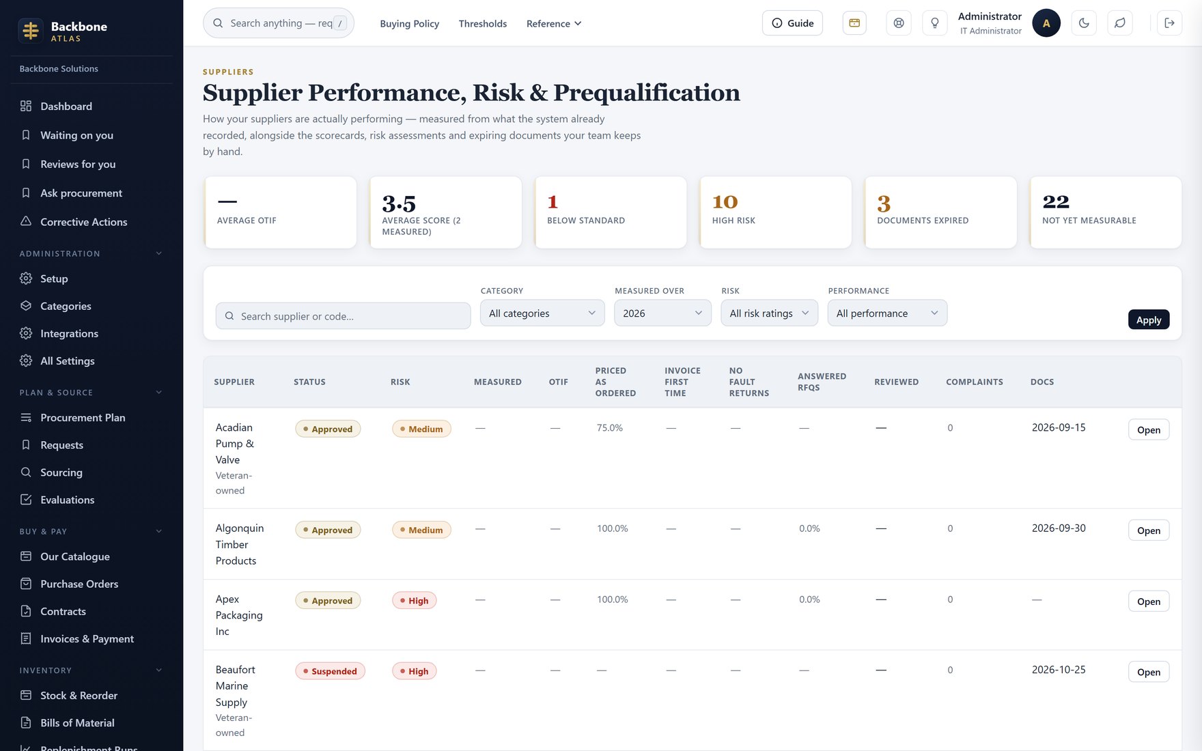Image resolution: width=1202 pixels, height=751 pixels.
Task: Click the Setup gear icon
Action: [x=26, y=279]
